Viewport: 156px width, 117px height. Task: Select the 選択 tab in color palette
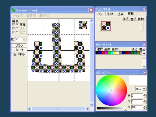(x=100, y=49)
